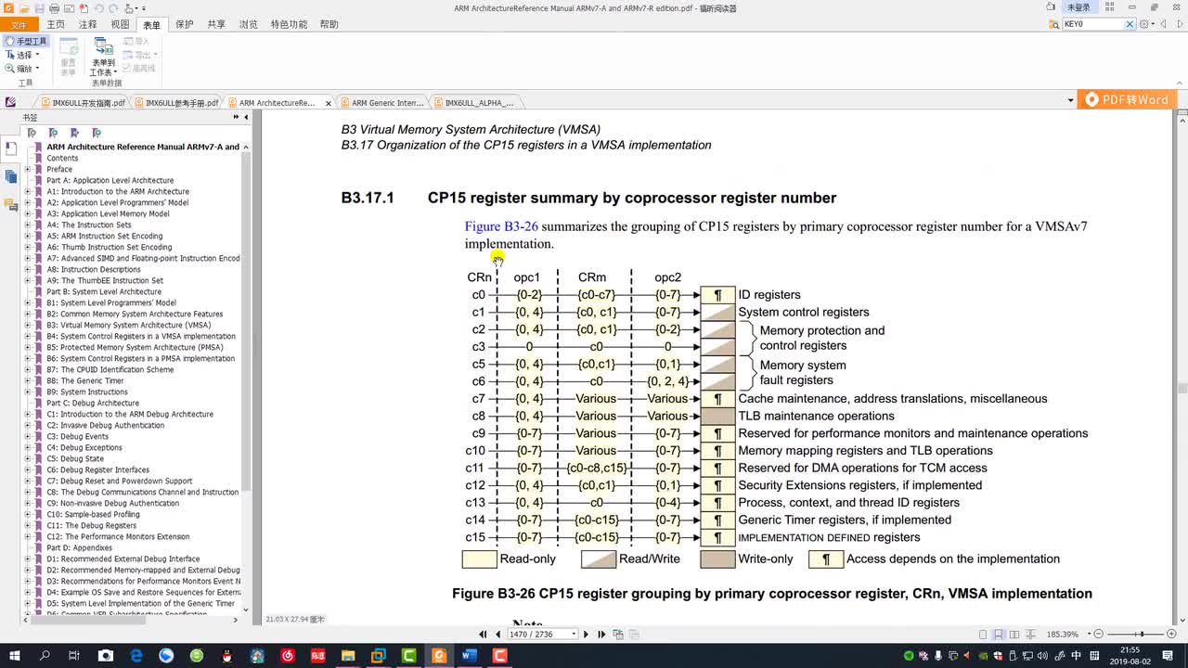This screenshot has height=668, width=1188.
Task: Switch to IMX6ULL参考手册.pdf document tab
Action: pos(176,103)
